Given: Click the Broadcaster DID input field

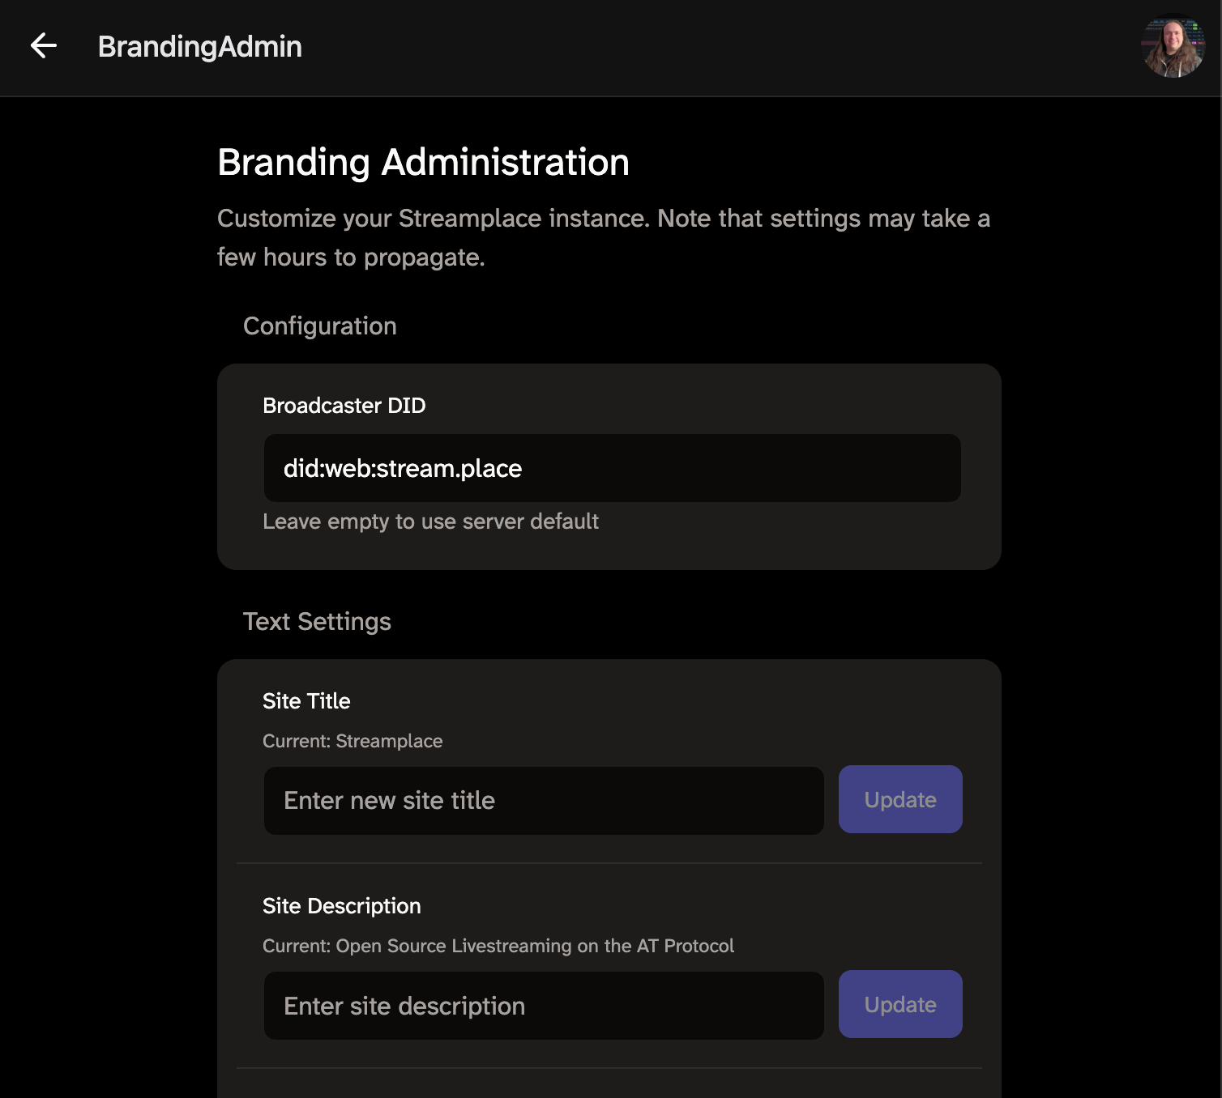Looking at the screenshot, I should (612, 468).
